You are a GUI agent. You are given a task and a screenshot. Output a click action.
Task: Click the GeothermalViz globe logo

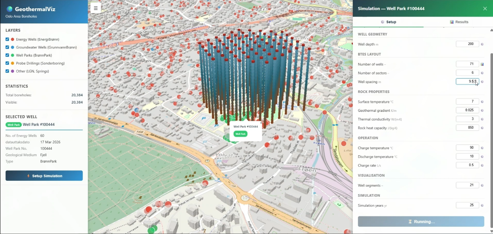[x=9, y=9]
